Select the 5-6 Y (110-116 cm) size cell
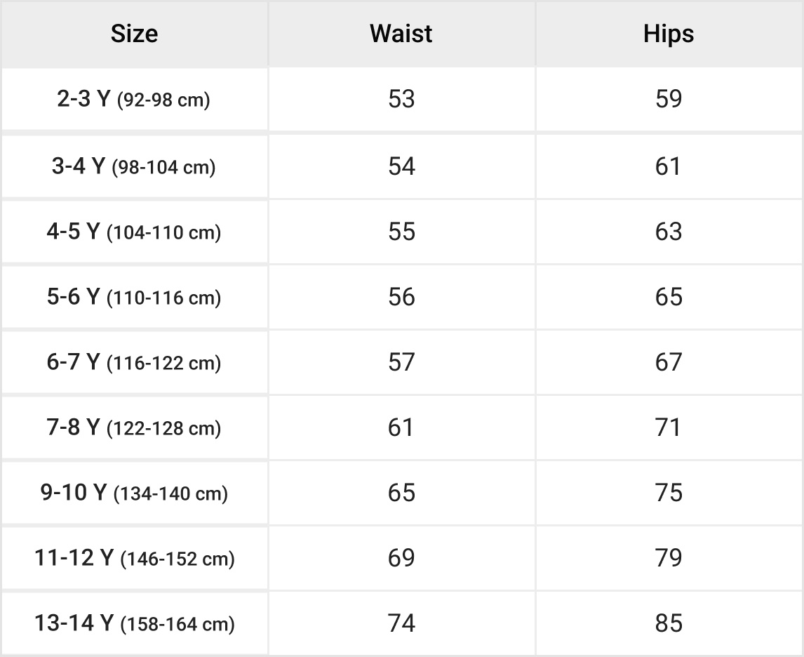 tap(134, 297)
